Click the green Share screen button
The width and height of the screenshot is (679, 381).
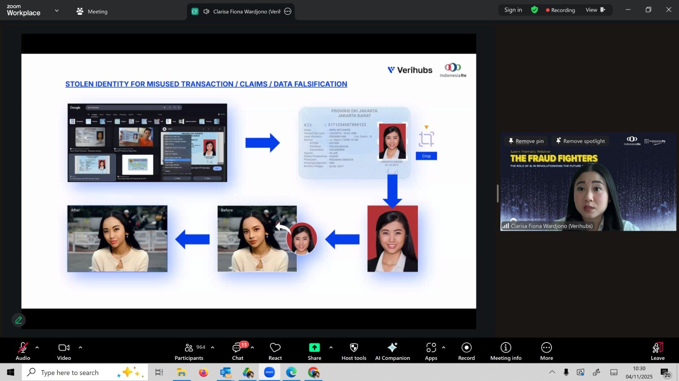[314, 351]
